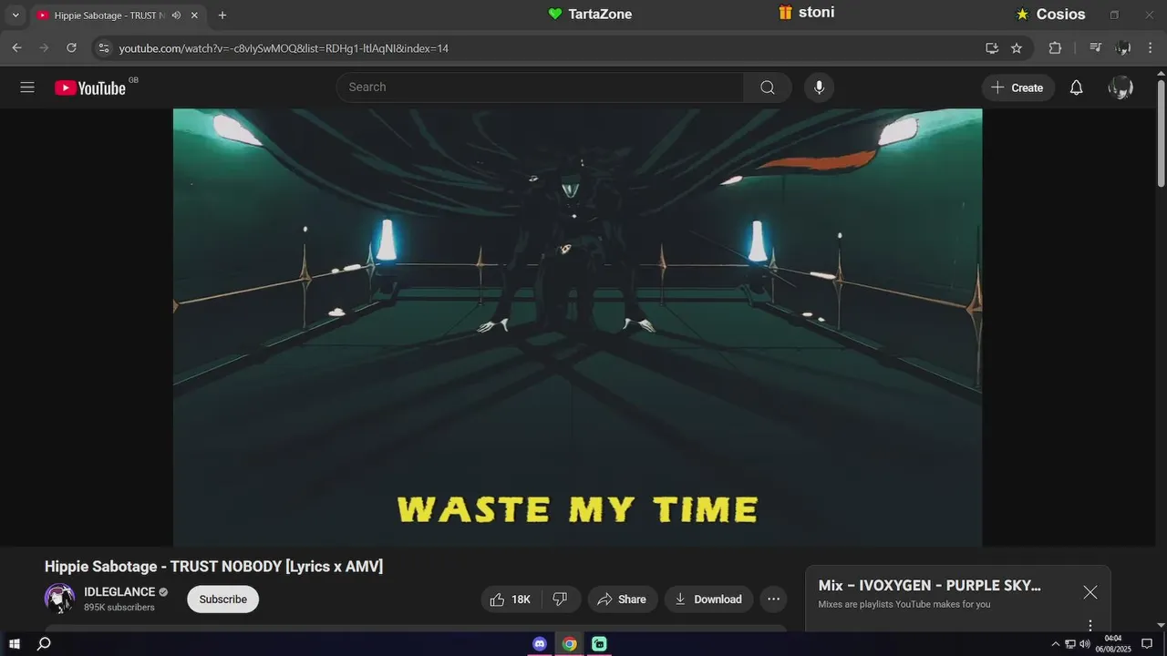
Task: Open the green robot app in taskbar
Action: (x=599, y=644)
